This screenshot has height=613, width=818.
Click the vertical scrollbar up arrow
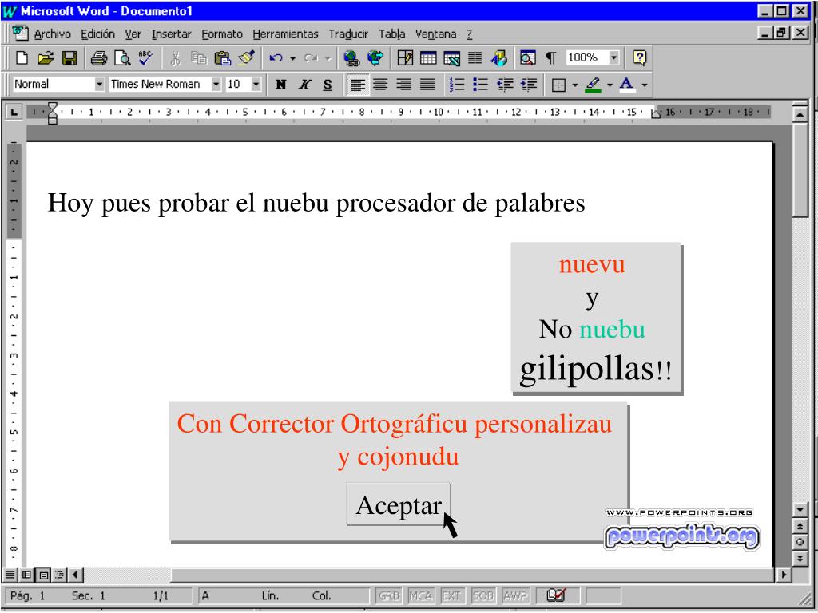pyautogui.click(x=800, y=114)
